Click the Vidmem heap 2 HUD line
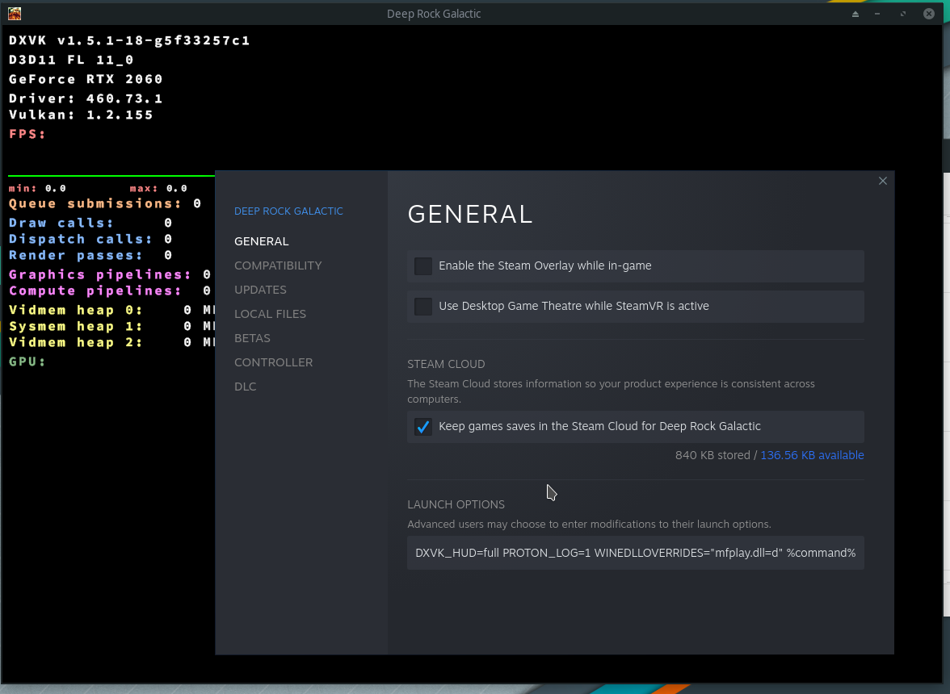 (111, 343)
